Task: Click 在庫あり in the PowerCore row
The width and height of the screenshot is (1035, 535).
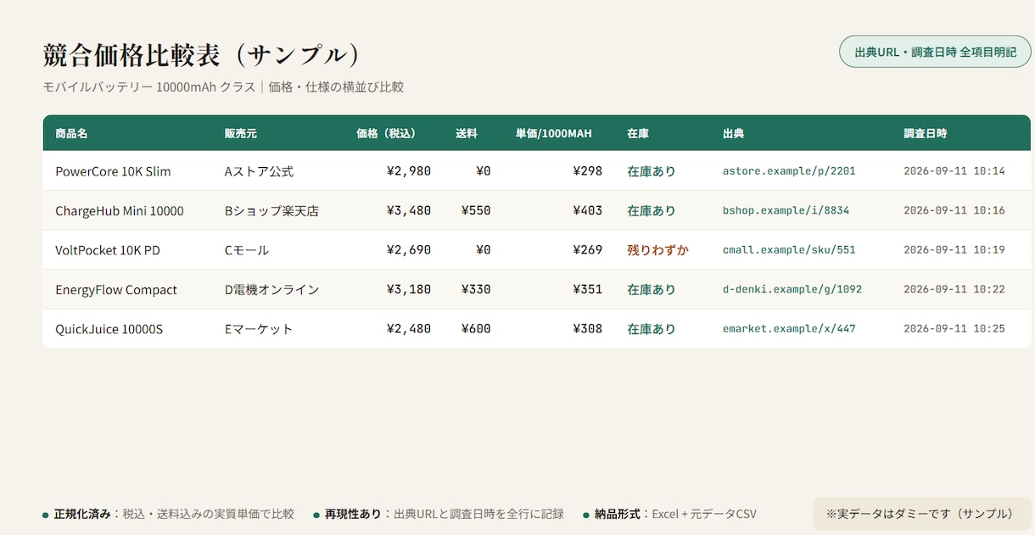Action: click(652, 171)
